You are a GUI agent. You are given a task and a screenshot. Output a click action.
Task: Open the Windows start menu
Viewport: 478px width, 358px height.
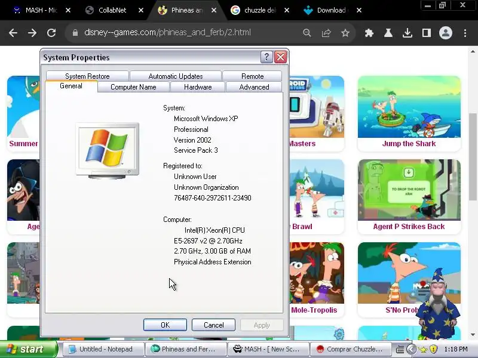click(x=28, y=349)
